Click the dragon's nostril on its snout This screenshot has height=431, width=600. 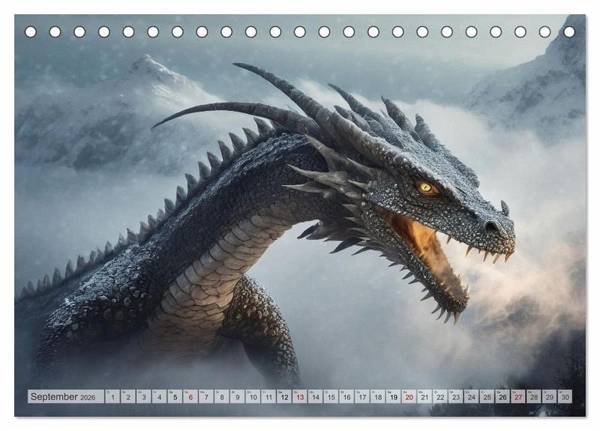coord(491,226)
